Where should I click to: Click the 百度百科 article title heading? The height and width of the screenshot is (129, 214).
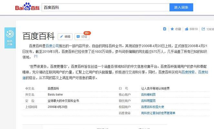(x=39, y=36)
